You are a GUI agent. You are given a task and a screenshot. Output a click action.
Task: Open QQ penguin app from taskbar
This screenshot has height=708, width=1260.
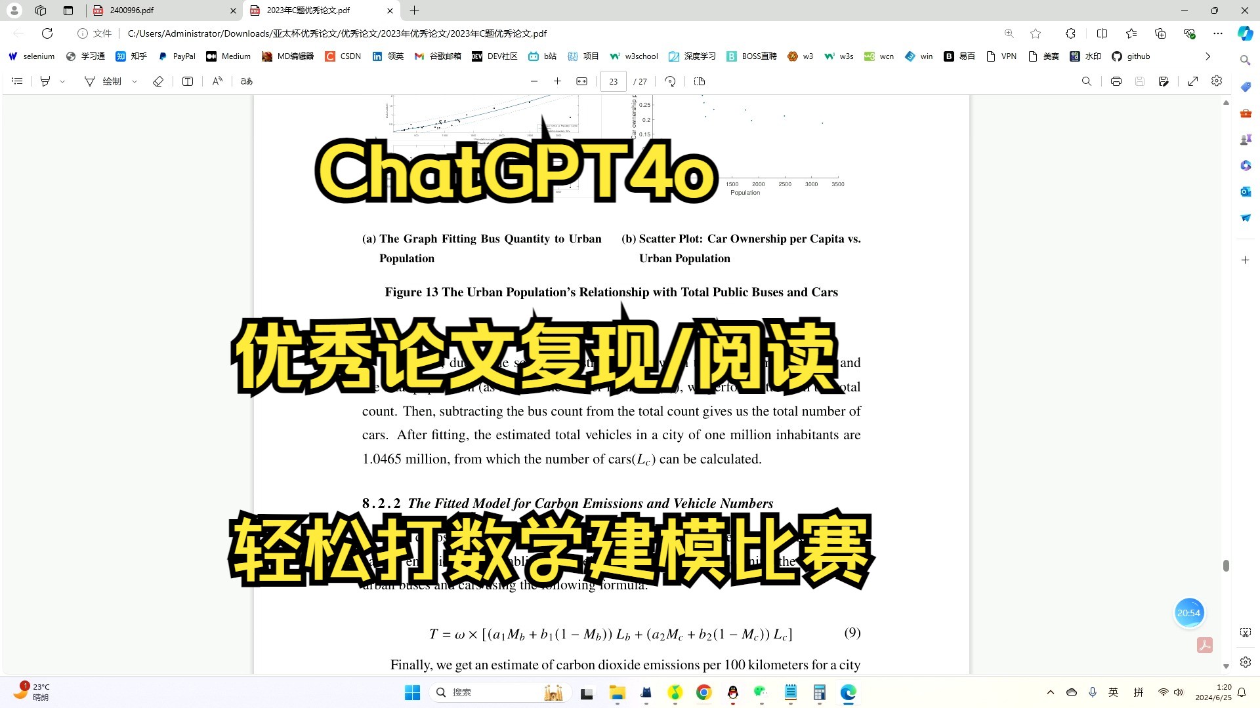pos(733,692)
